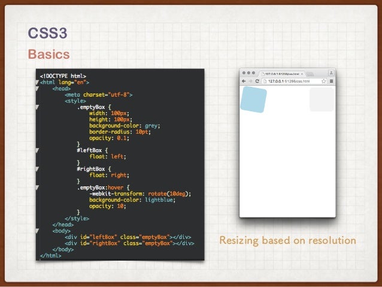Screen dimensions: 382x287
Task: Open a new browser tab
Action: (x=310, y=74)
